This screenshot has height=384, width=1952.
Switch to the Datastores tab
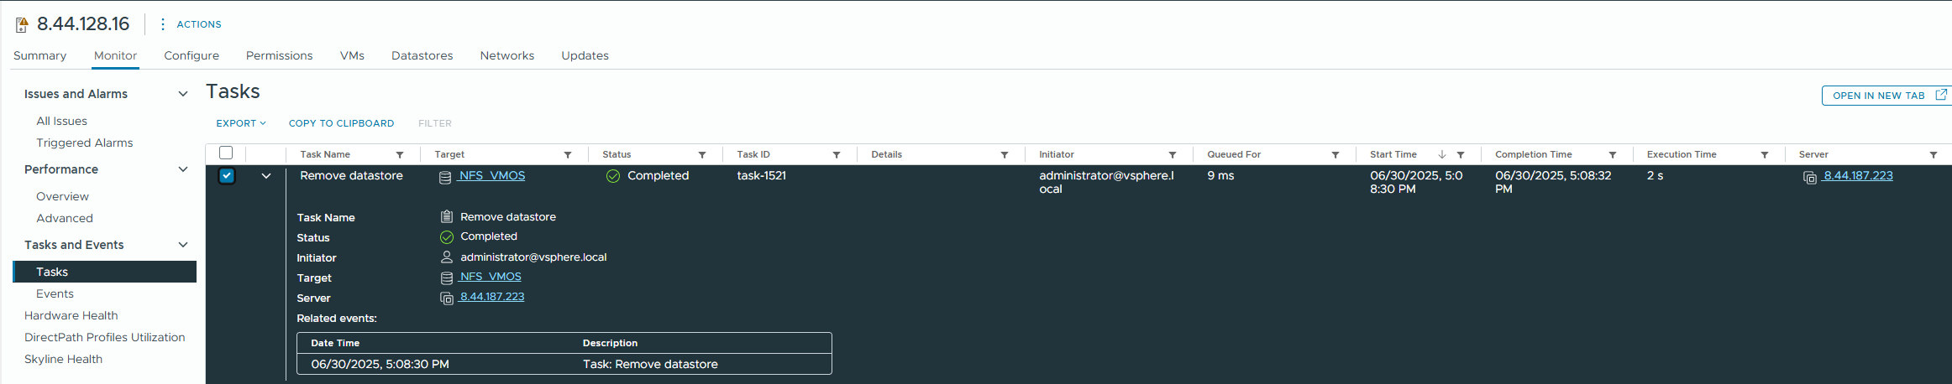[x=422, y=55]
